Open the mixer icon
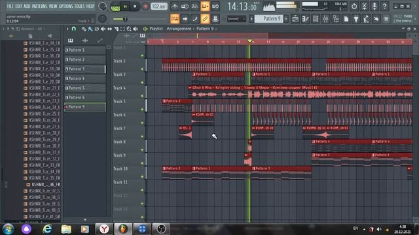Image resolution: width=419 pixels, height=235 pixels. [326, 19]
